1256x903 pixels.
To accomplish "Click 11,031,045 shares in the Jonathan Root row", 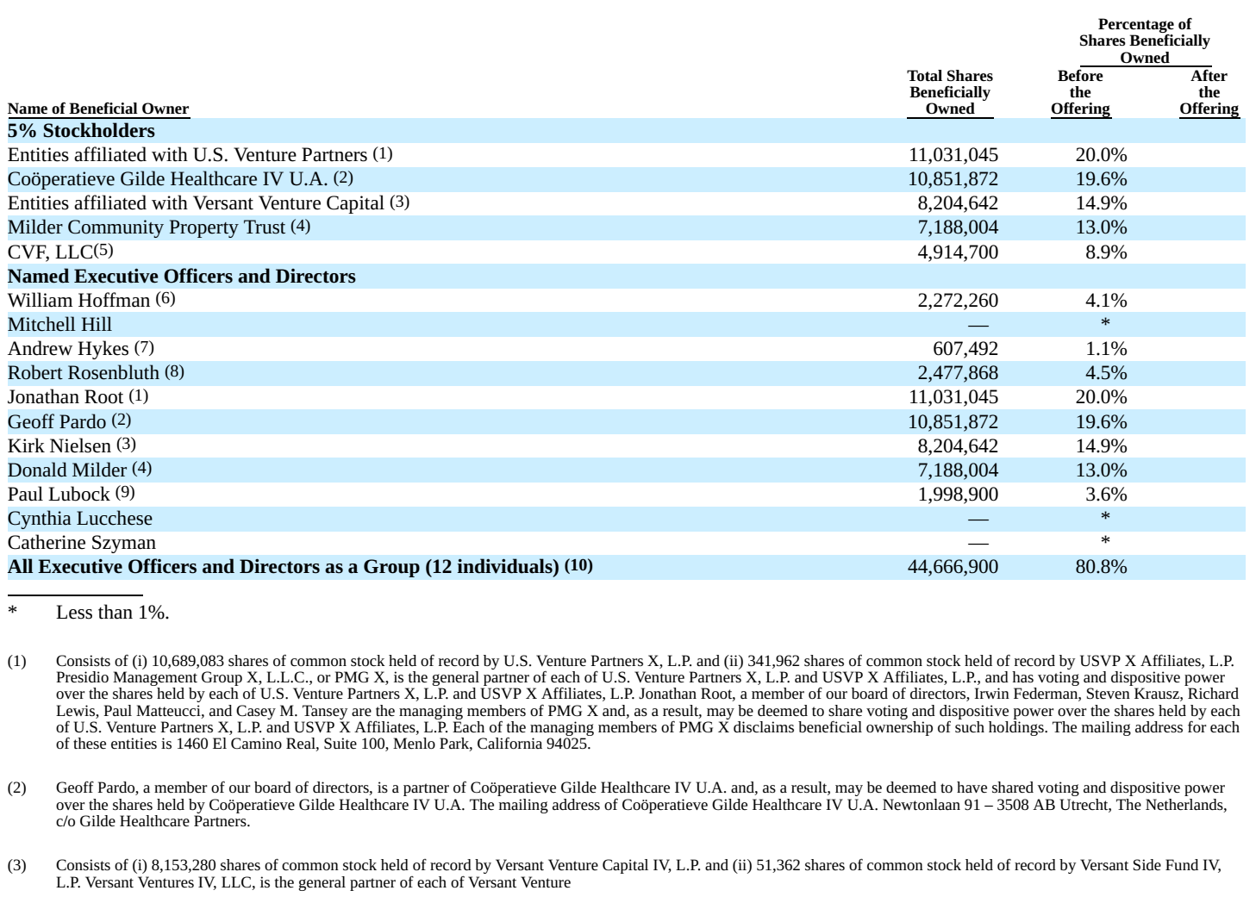I will pos(953,397).
